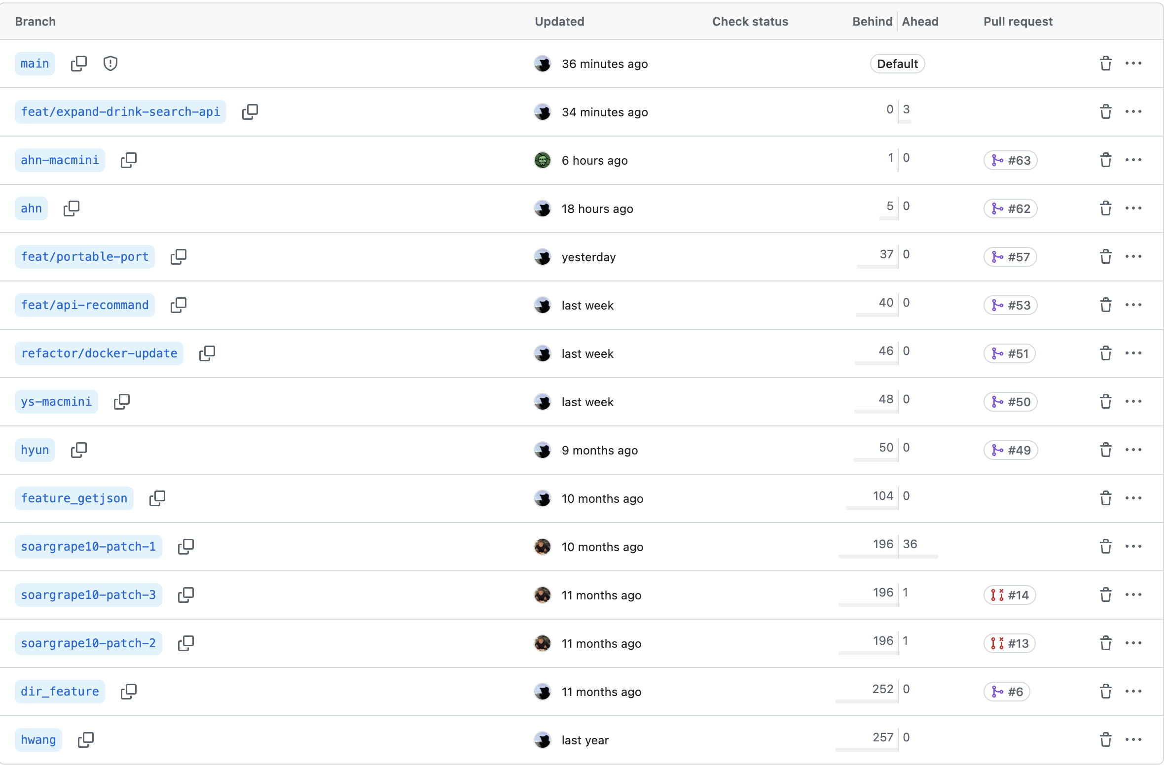This screenshot has height=769, width=1168.
Task: Copy the dir_feature branch name
Action: 128,692
